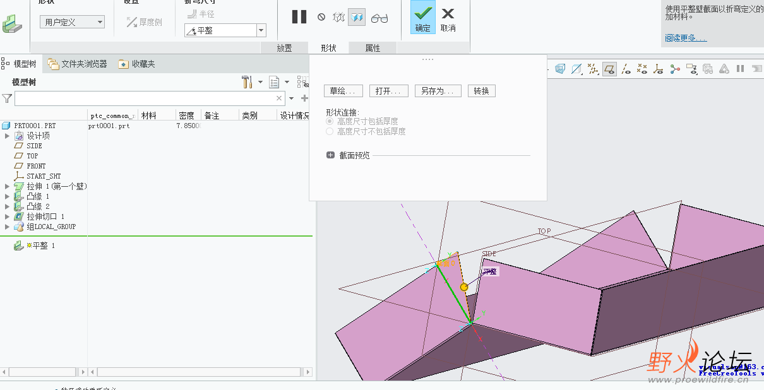The height and width of the screenshot is (390, 764).
Task: Expand the 凸缘 2 tree node
Action: tap(7, 206)
